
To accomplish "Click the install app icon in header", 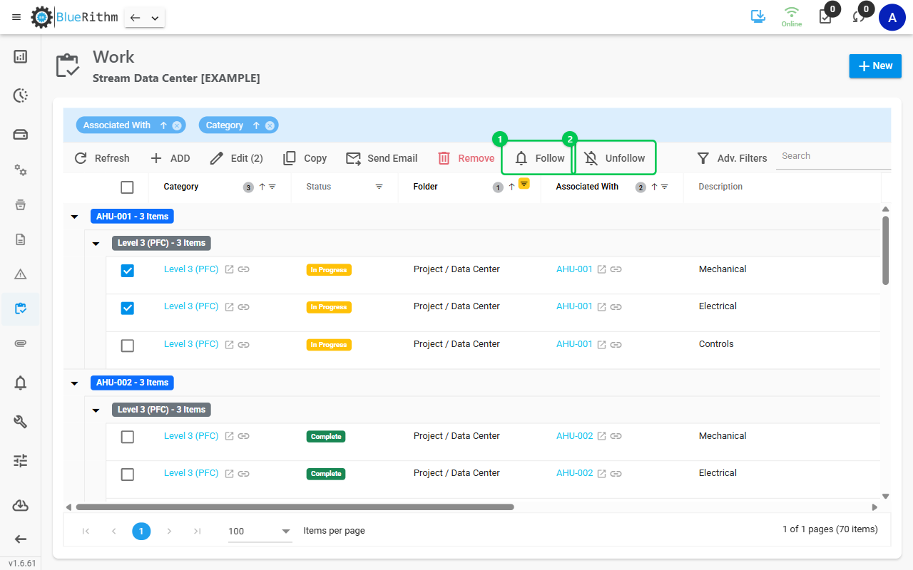I will [758, 16].
